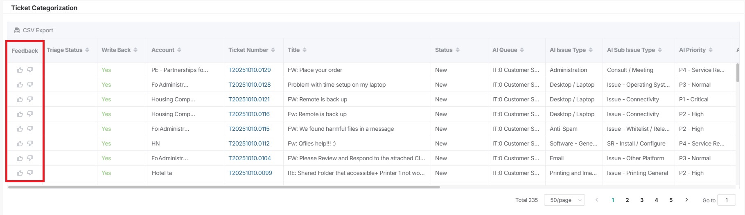Give thumbs up to ticket T20251010.0128
The height and width of the screenshot is (215, 745).
click(20, 85)
